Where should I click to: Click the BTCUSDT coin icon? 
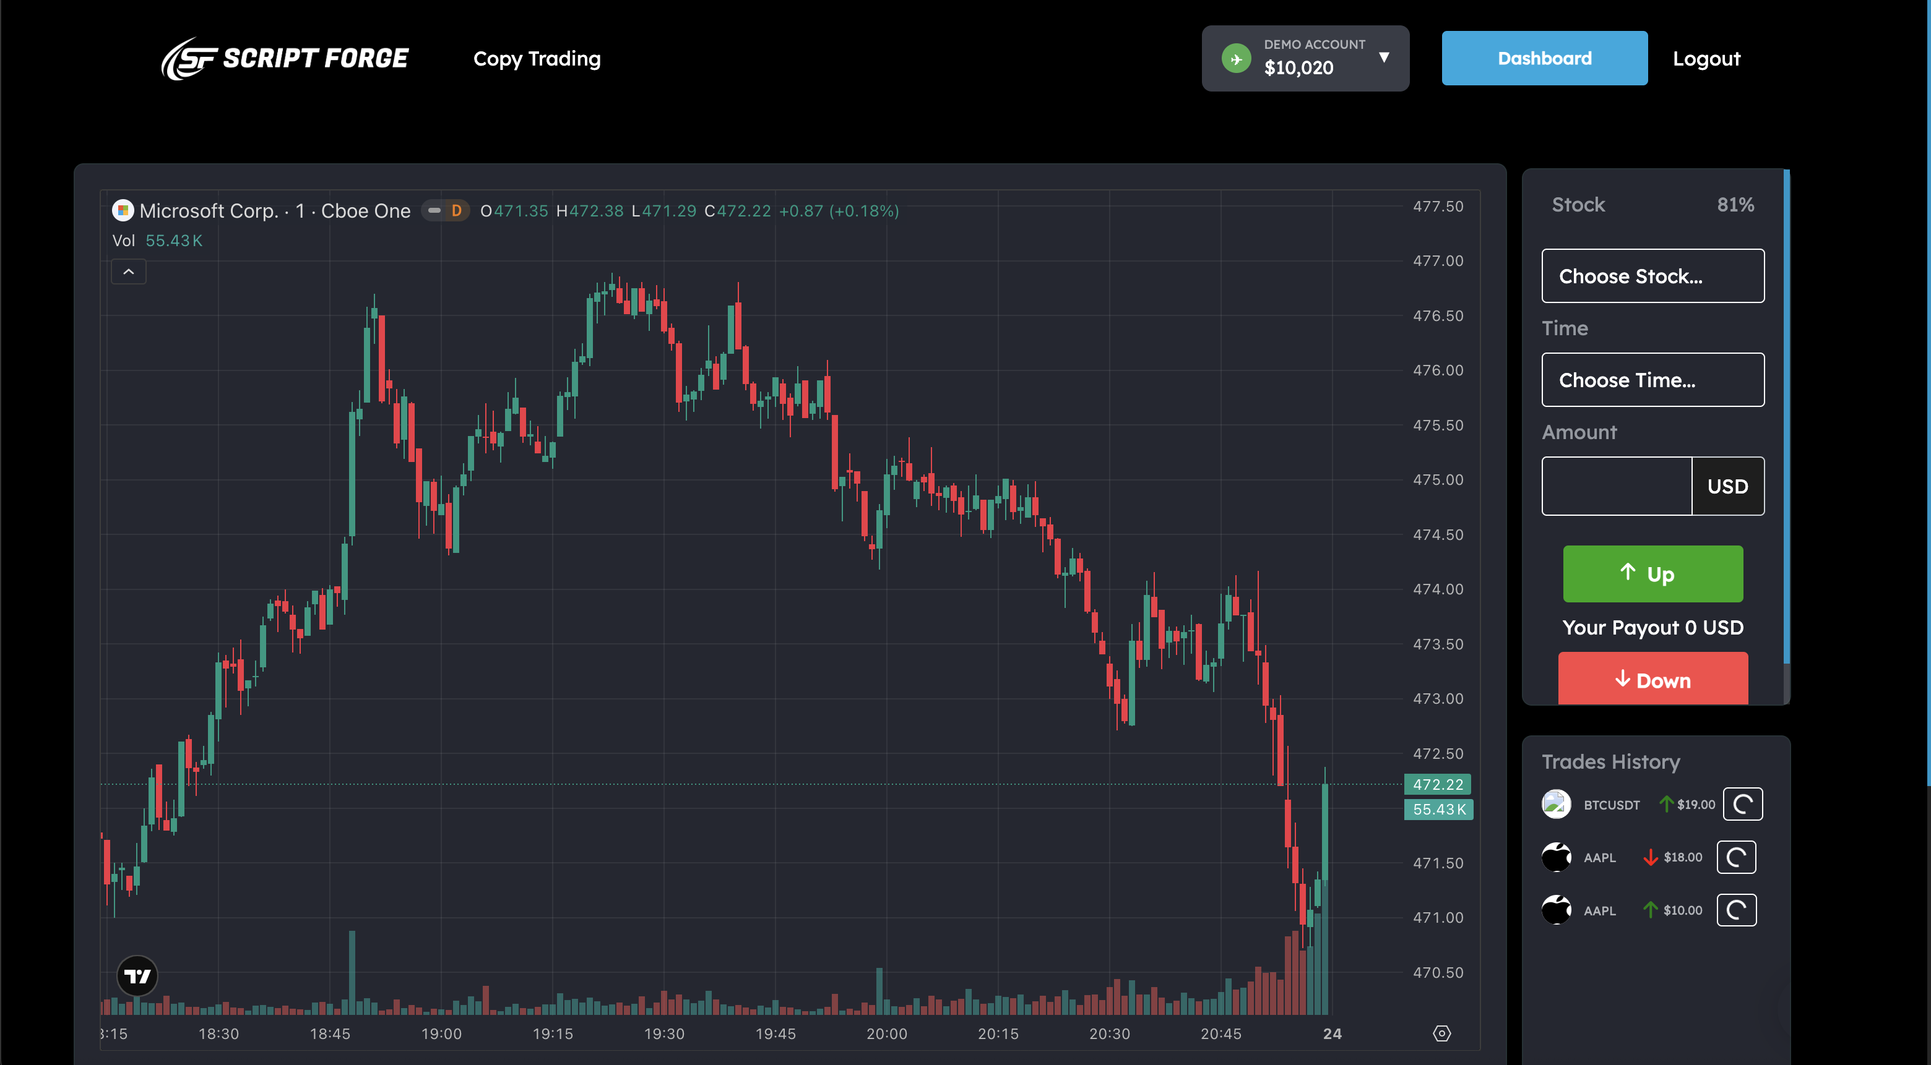pyautogui.click(x=1556, y=805)
